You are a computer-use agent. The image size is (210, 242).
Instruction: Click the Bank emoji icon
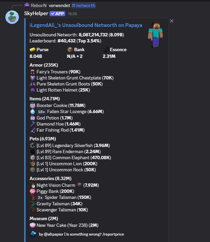[70, 49]
